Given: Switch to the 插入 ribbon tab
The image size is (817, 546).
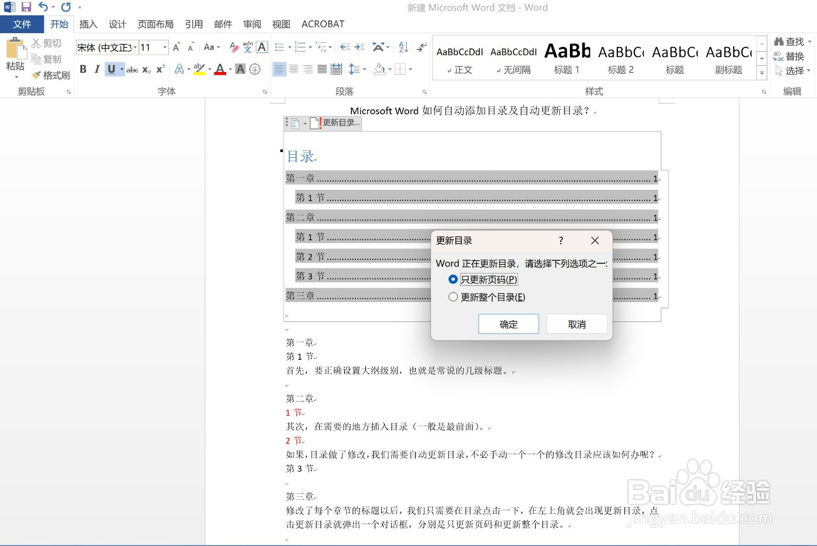Looking at the screenshot, I should point(88,23).
